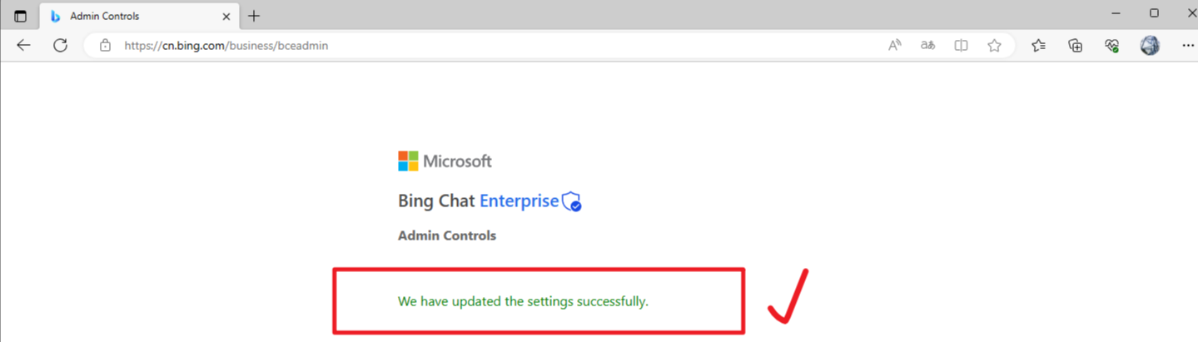Viewport: 1198px width, 342px height.
Task: Maximize the browser window
Action: 1154,13
